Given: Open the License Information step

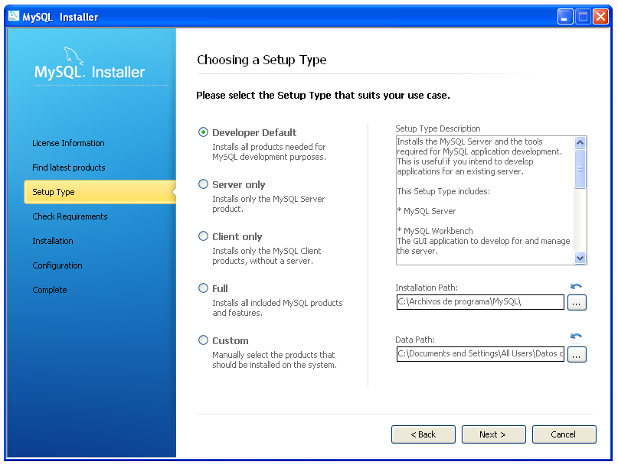Looking at the screenshot, I should (68, 143).
